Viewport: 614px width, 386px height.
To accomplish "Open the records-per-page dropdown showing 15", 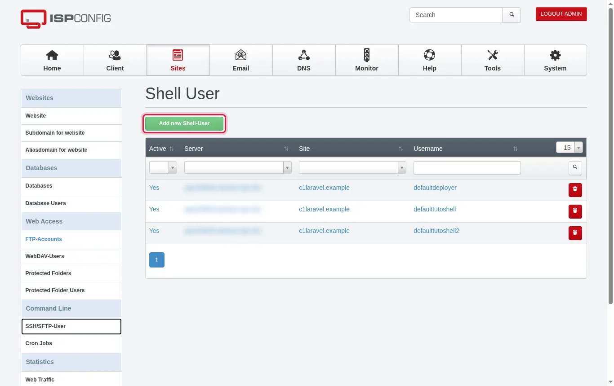I will pyautogui.click(x=570, y=148).
